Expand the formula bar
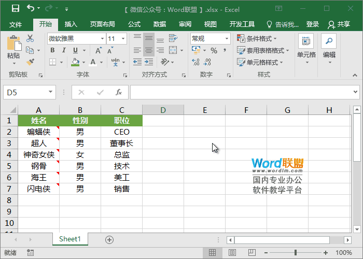363x259 pixels. click(355, 92)
